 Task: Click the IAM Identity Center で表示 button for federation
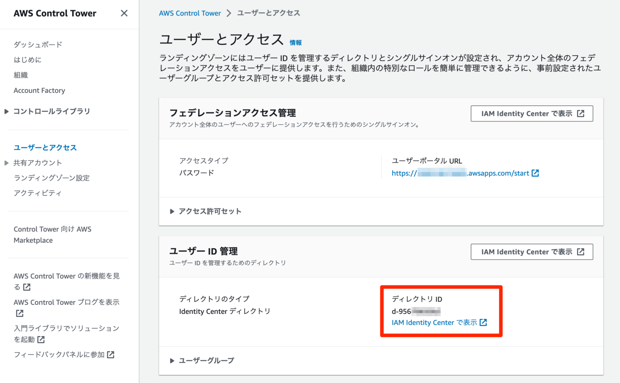[x=532, y=113]
